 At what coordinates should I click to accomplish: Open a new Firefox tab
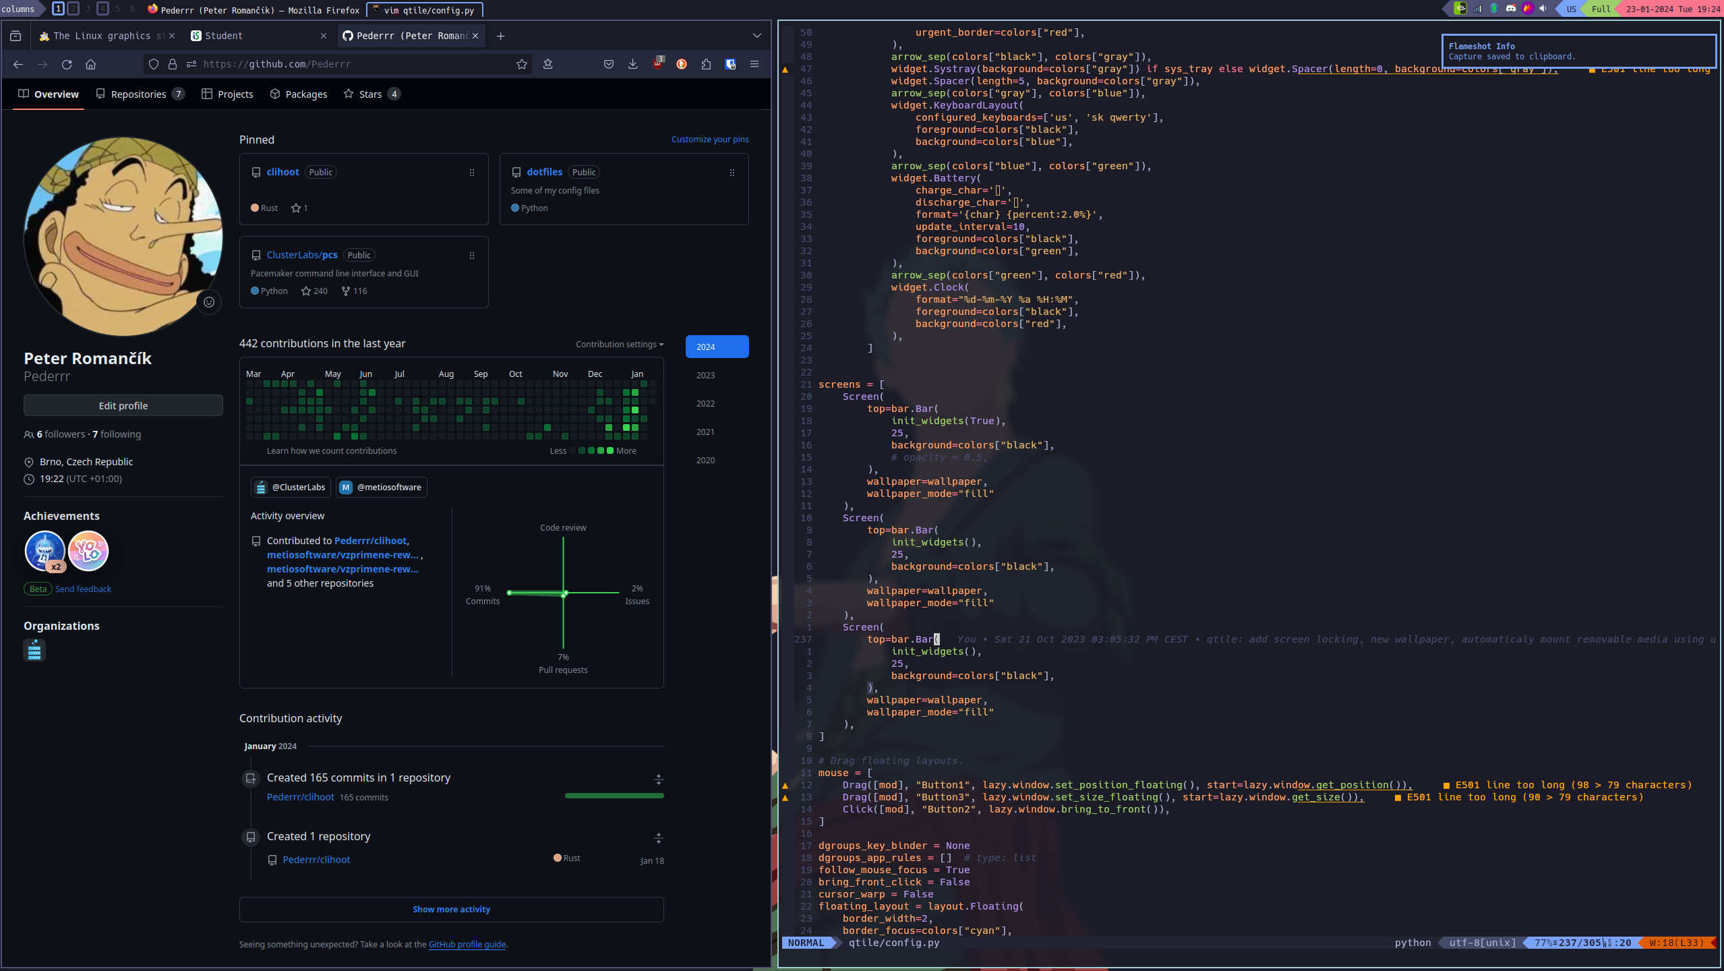[500, 36]
